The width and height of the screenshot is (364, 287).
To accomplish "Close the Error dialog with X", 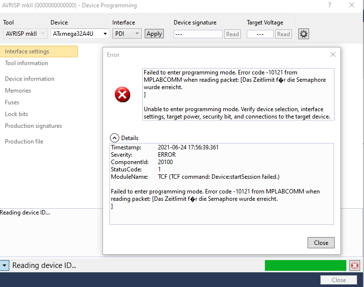I will click(x=333, y=54).
